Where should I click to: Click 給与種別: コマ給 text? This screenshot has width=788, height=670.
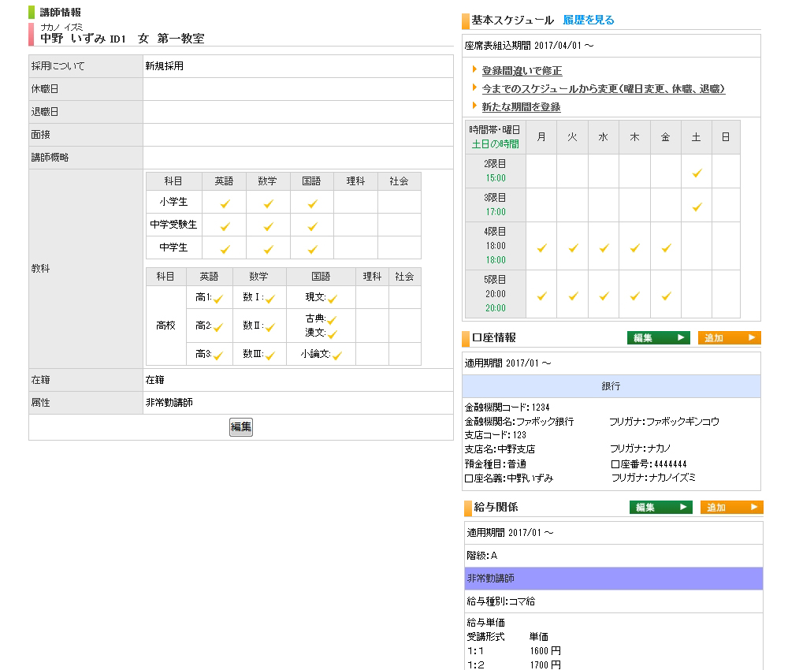point(500,601)
